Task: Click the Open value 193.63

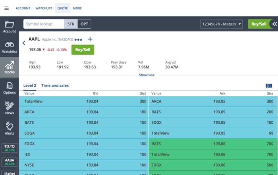Action: tap(90, 67)
